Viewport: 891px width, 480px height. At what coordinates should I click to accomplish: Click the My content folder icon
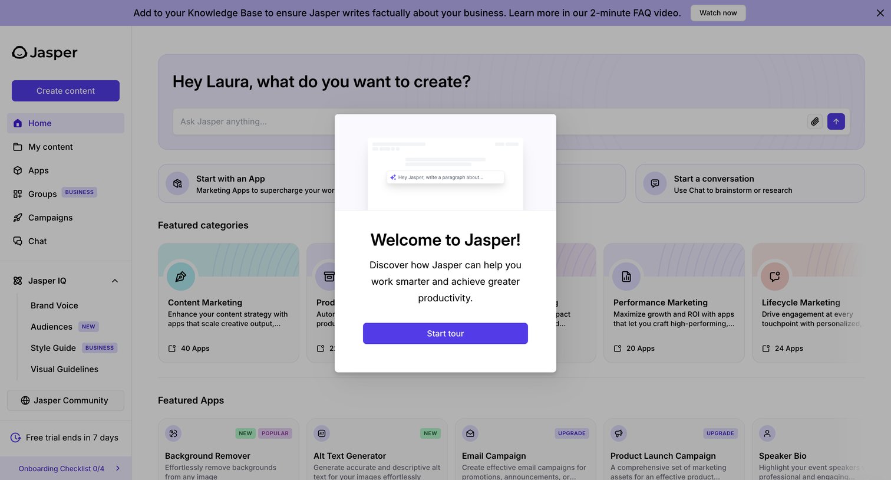click(x=18, y=147)
